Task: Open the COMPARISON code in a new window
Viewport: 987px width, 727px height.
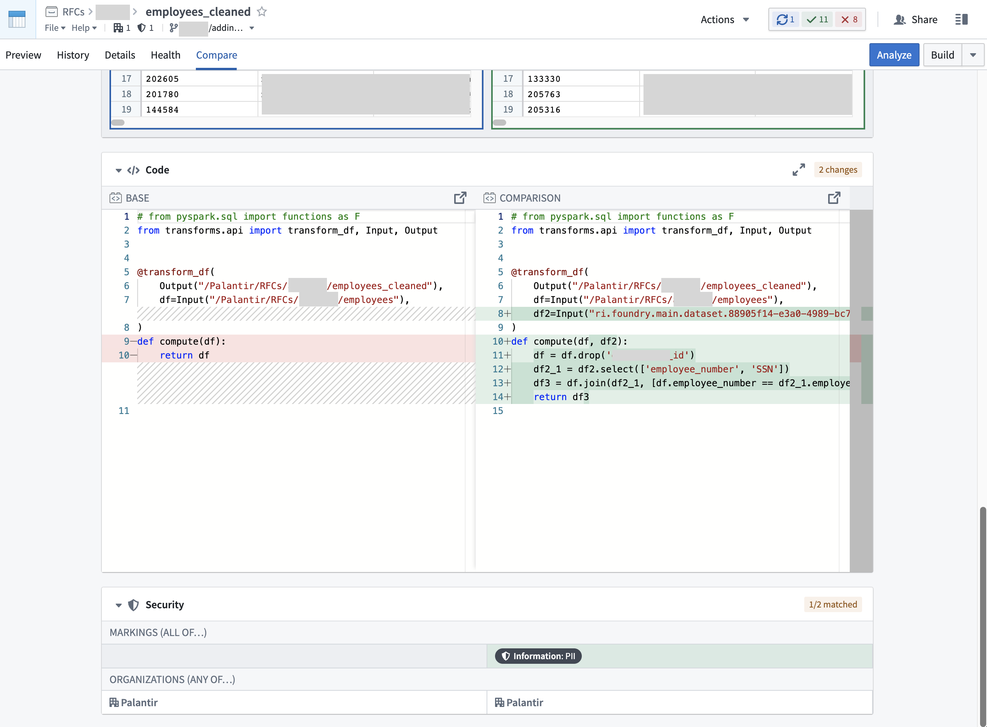Action: [834, 198]
